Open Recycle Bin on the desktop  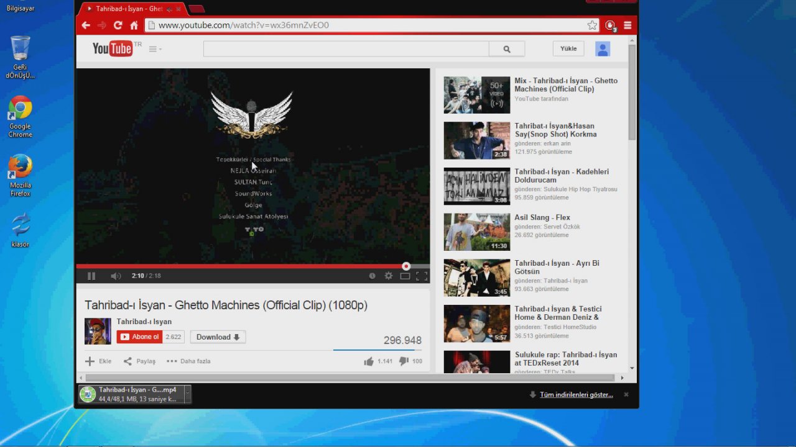(21, 57)
